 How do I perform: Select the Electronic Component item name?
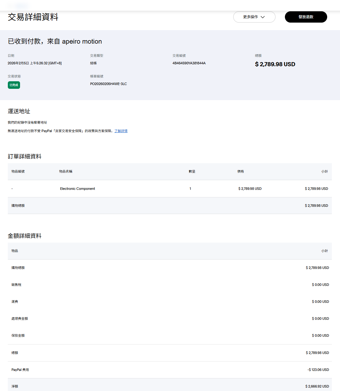point(77,189)
